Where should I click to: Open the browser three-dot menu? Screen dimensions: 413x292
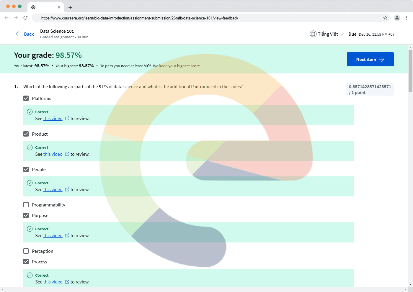(x=407, y=18)
